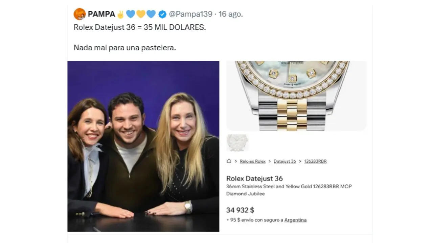Image resolution: width=433 pixels, height=243 pixels.
Task: Open the @Pampa139 handle link
Action: [190, 14]
